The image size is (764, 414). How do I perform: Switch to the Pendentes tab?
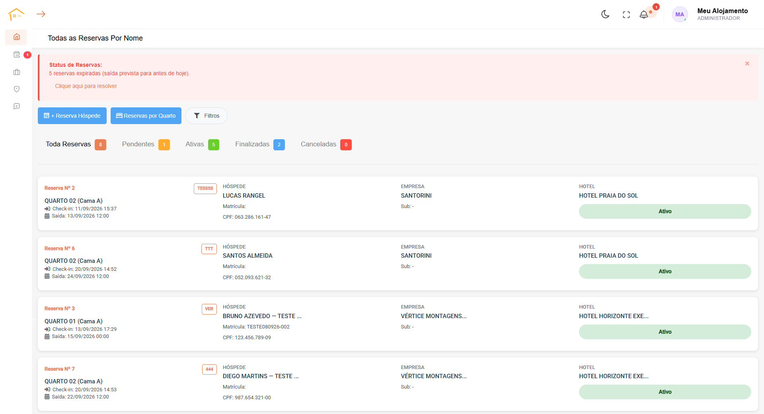pyautogui.click(x=146, y=144)
